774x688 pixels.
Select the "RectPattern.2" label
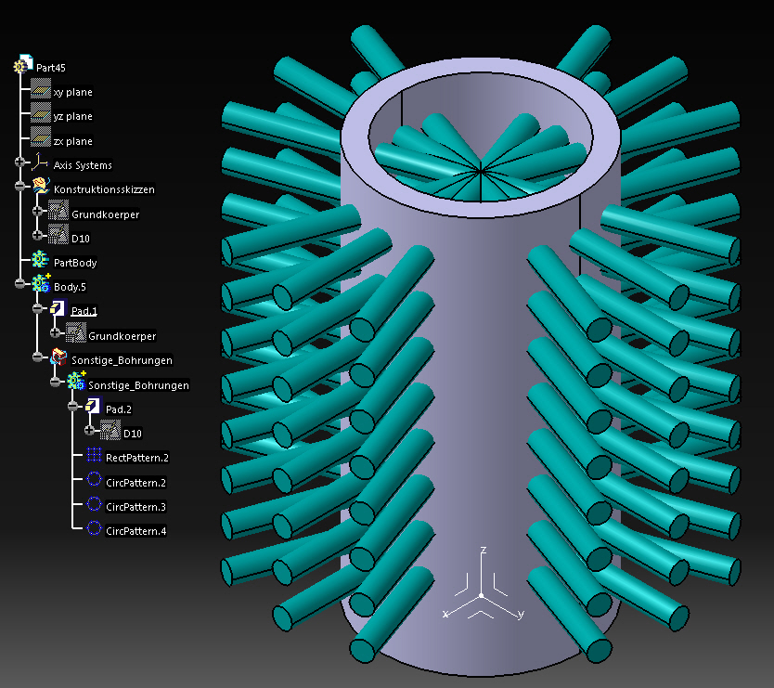(x=137, y=458)
